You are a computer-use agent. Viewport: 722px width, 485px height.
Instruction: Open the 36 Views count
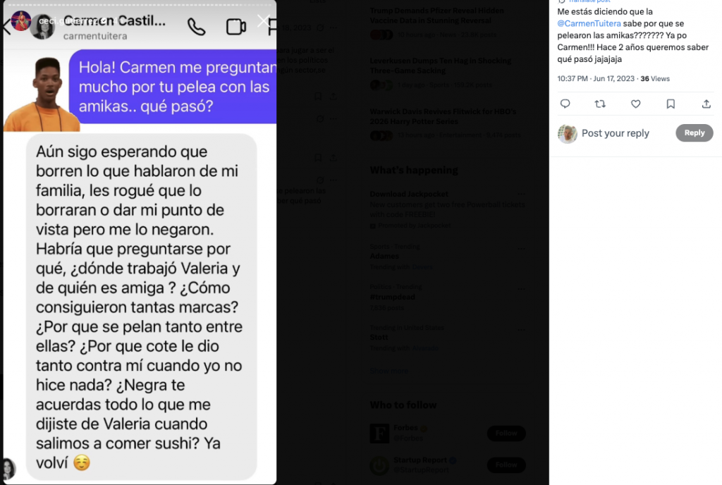click(655, 79)
